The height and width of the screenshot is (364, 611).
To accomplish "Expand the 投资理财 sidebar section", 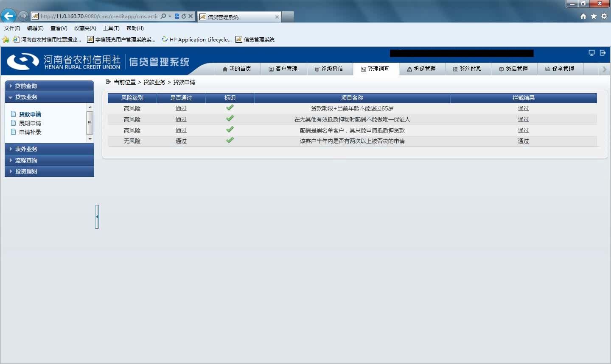I will (49, 171).
